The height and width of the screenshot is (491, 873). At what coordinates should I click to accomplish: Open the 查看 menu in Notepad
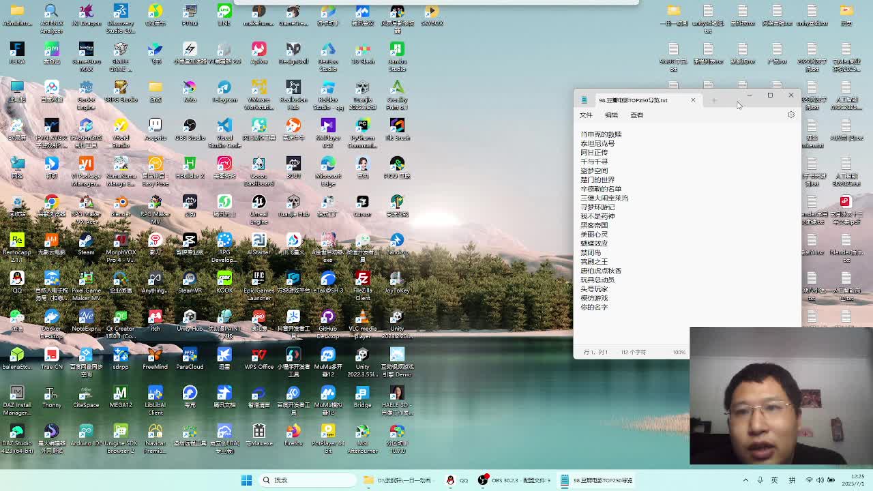click(636, 115)
